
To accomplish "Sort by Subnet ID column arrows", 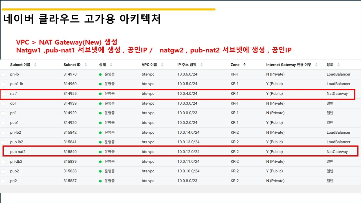I will pyautogui.click(x=85, y=65).
